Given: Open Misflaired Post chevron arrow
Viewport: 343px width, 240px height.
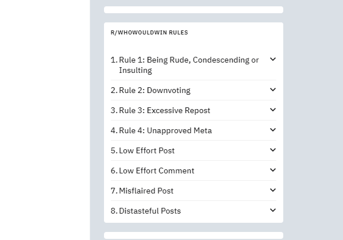Looking at the screenshot, I should click(x=273, y=190).
